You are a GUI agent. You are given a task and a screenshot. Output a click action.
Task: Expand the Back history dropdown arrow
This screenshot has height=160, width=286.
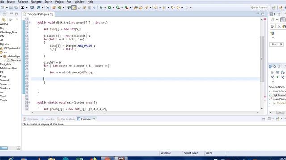[182, 8]
